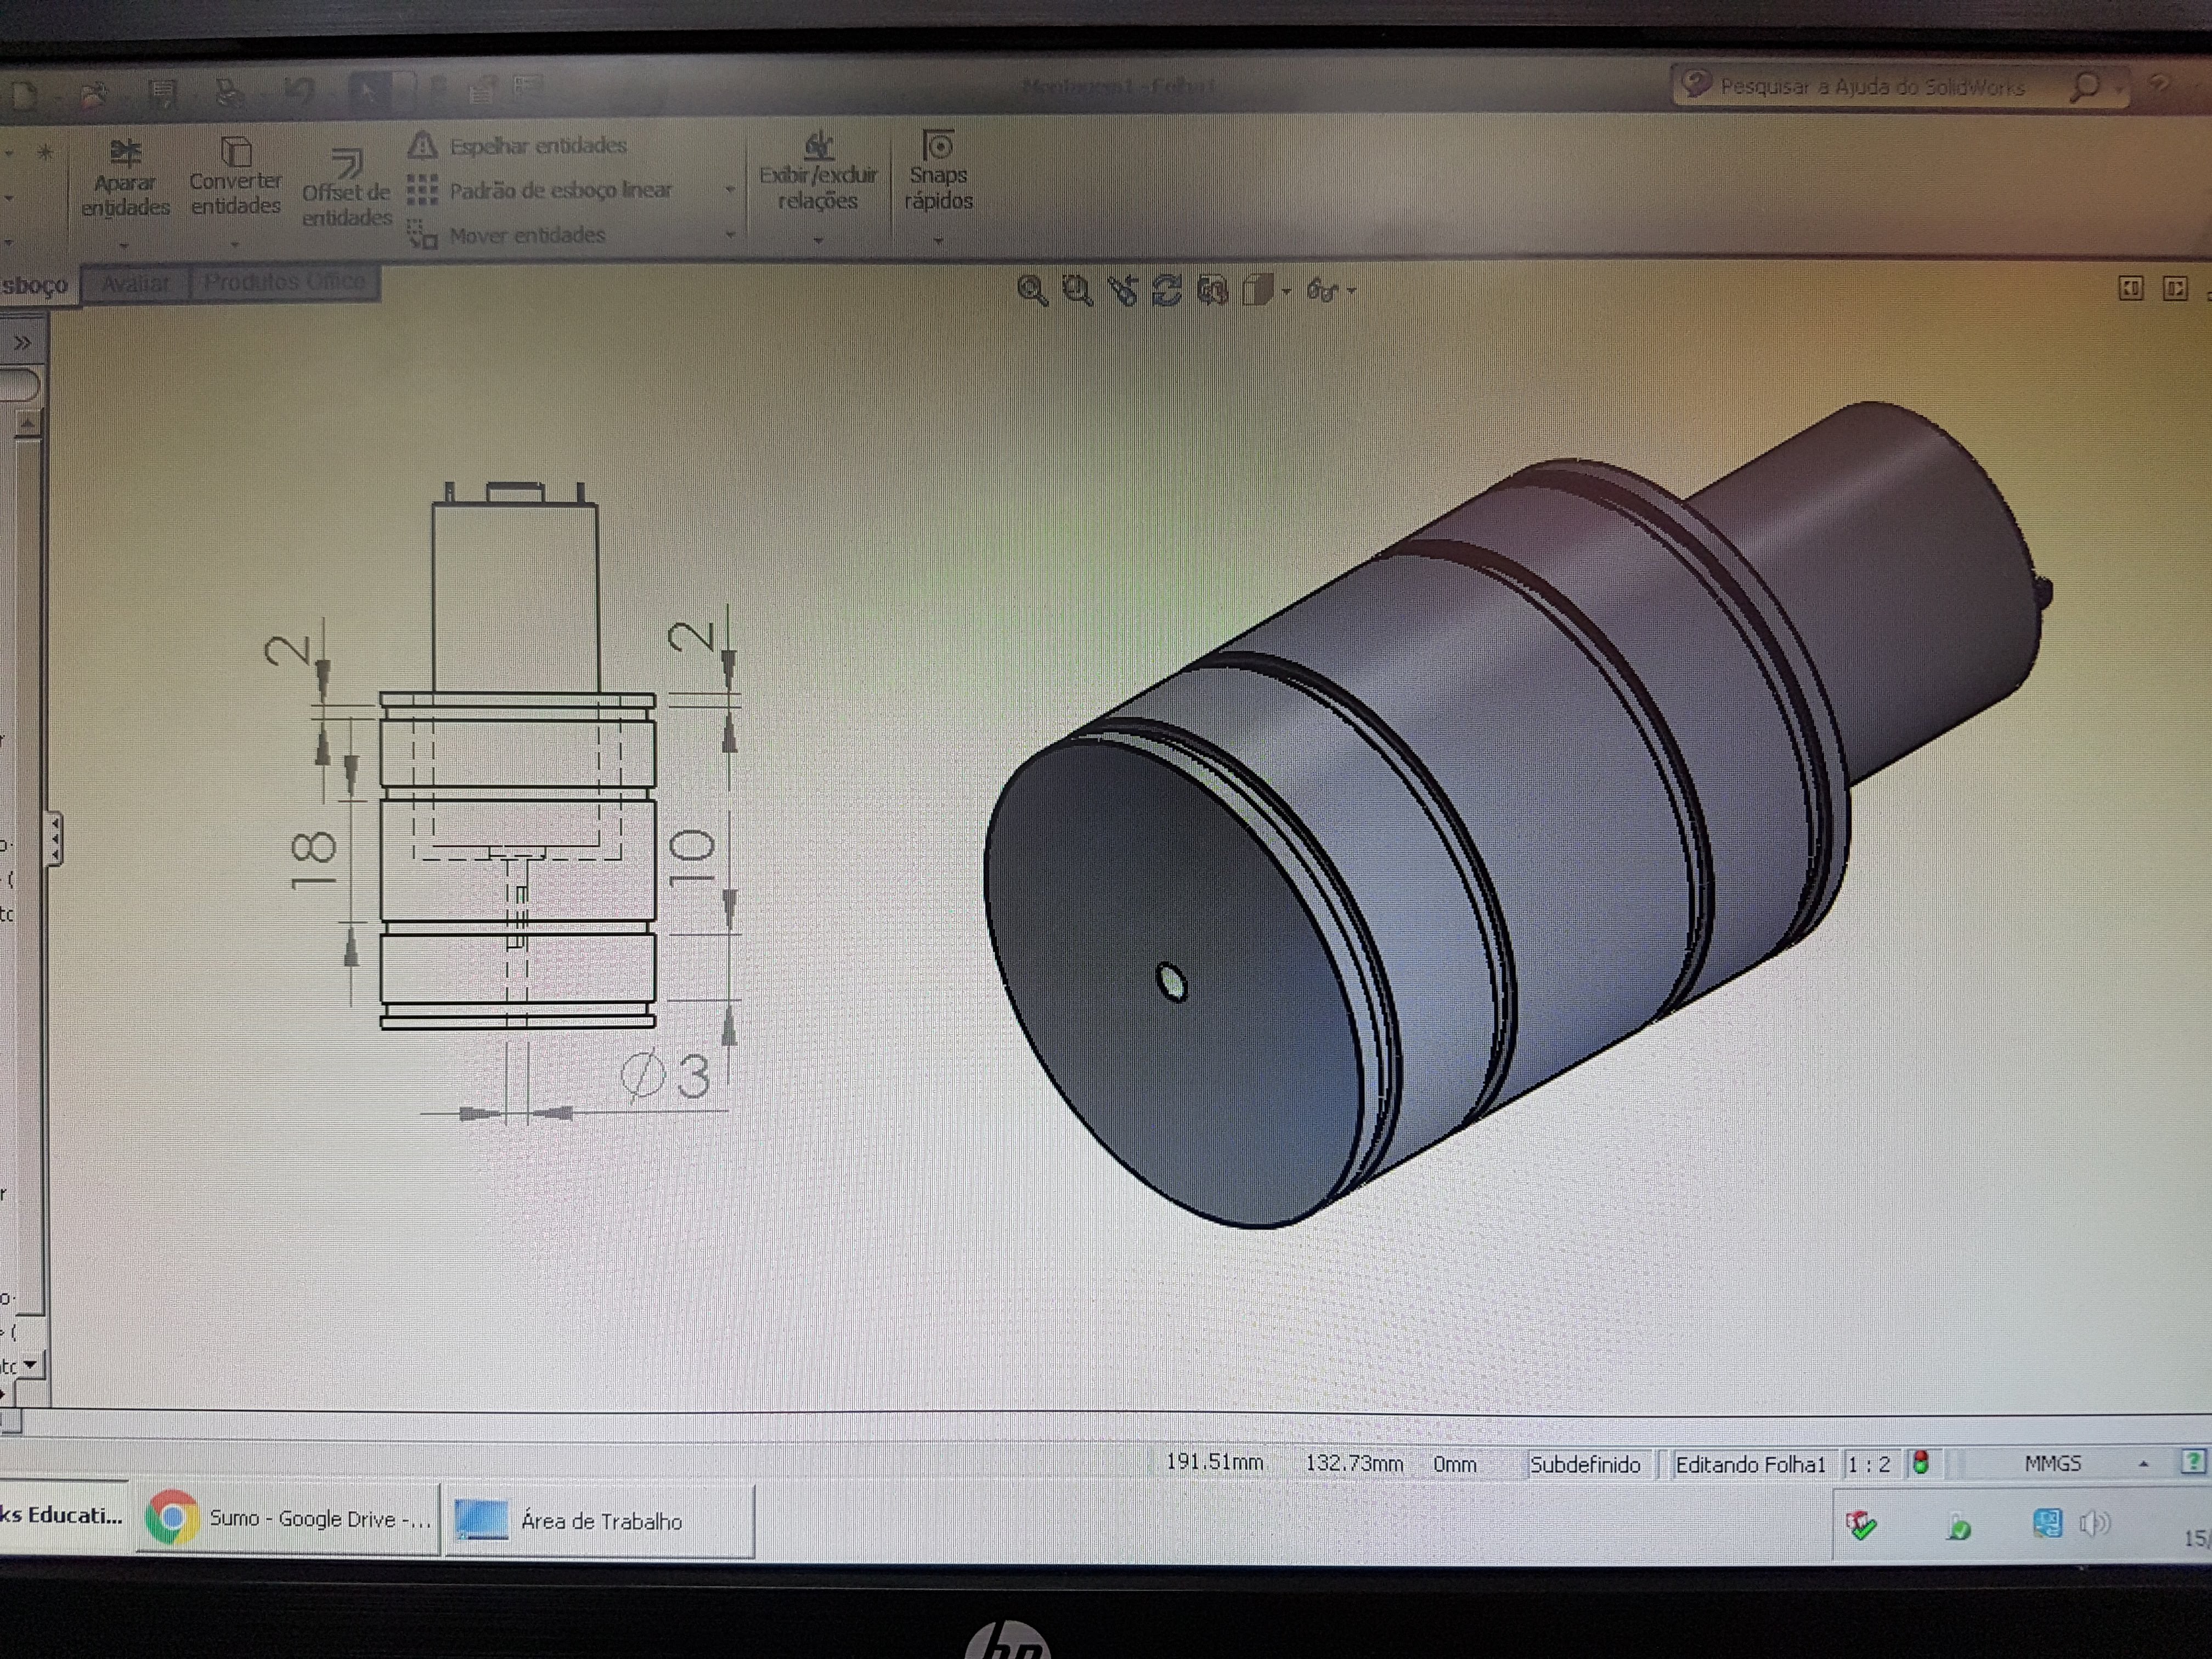Open the Options icon in quick toolbar
This screenshot has height=1659, width=2212.
[527, 88]
